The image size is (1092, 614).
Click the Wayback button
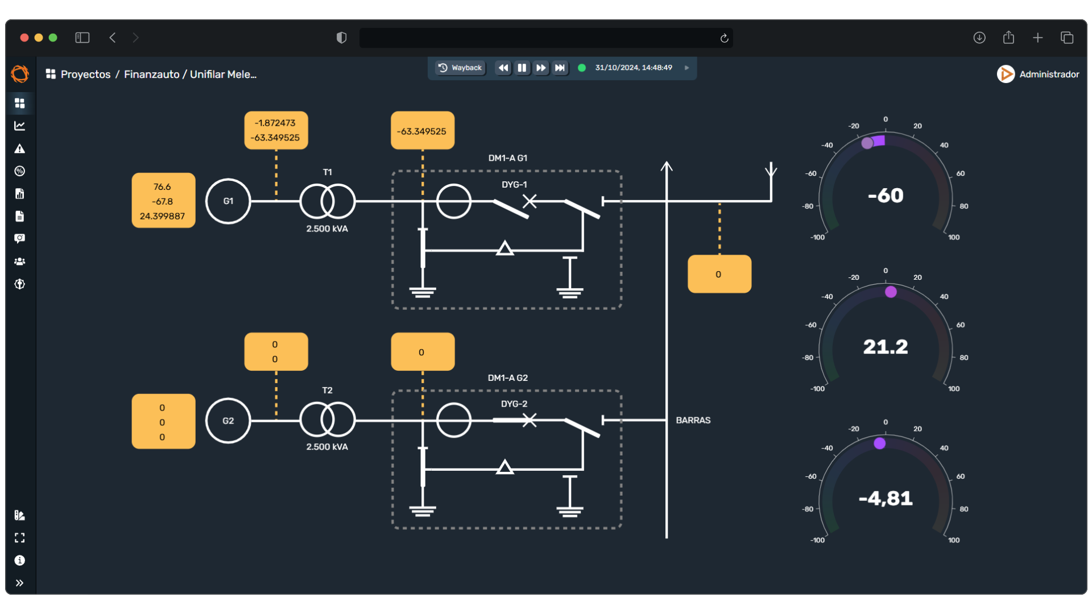pyautogui.click(x=460, y=68)
